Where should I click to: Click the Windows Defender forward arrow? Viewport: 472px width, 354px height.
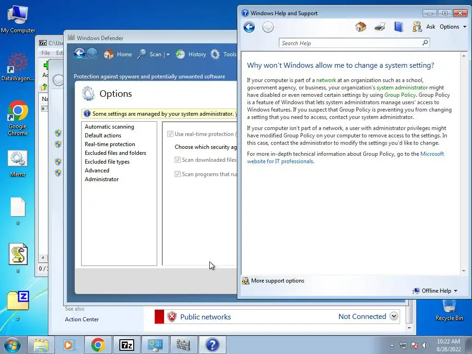pyautogui.click(x=92, y=54)
